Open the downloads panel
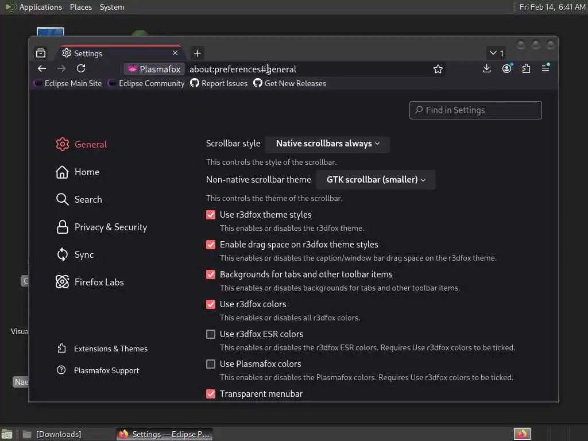 (x=486, y=69)
